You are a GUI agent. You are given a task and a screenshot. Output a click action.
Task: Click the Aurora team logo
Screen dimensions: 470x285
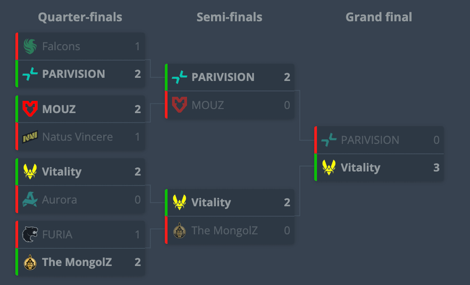tap(30, 199)
